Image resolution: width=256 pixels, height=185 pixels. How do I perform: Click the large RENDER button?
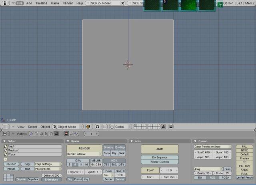point(84,148)
